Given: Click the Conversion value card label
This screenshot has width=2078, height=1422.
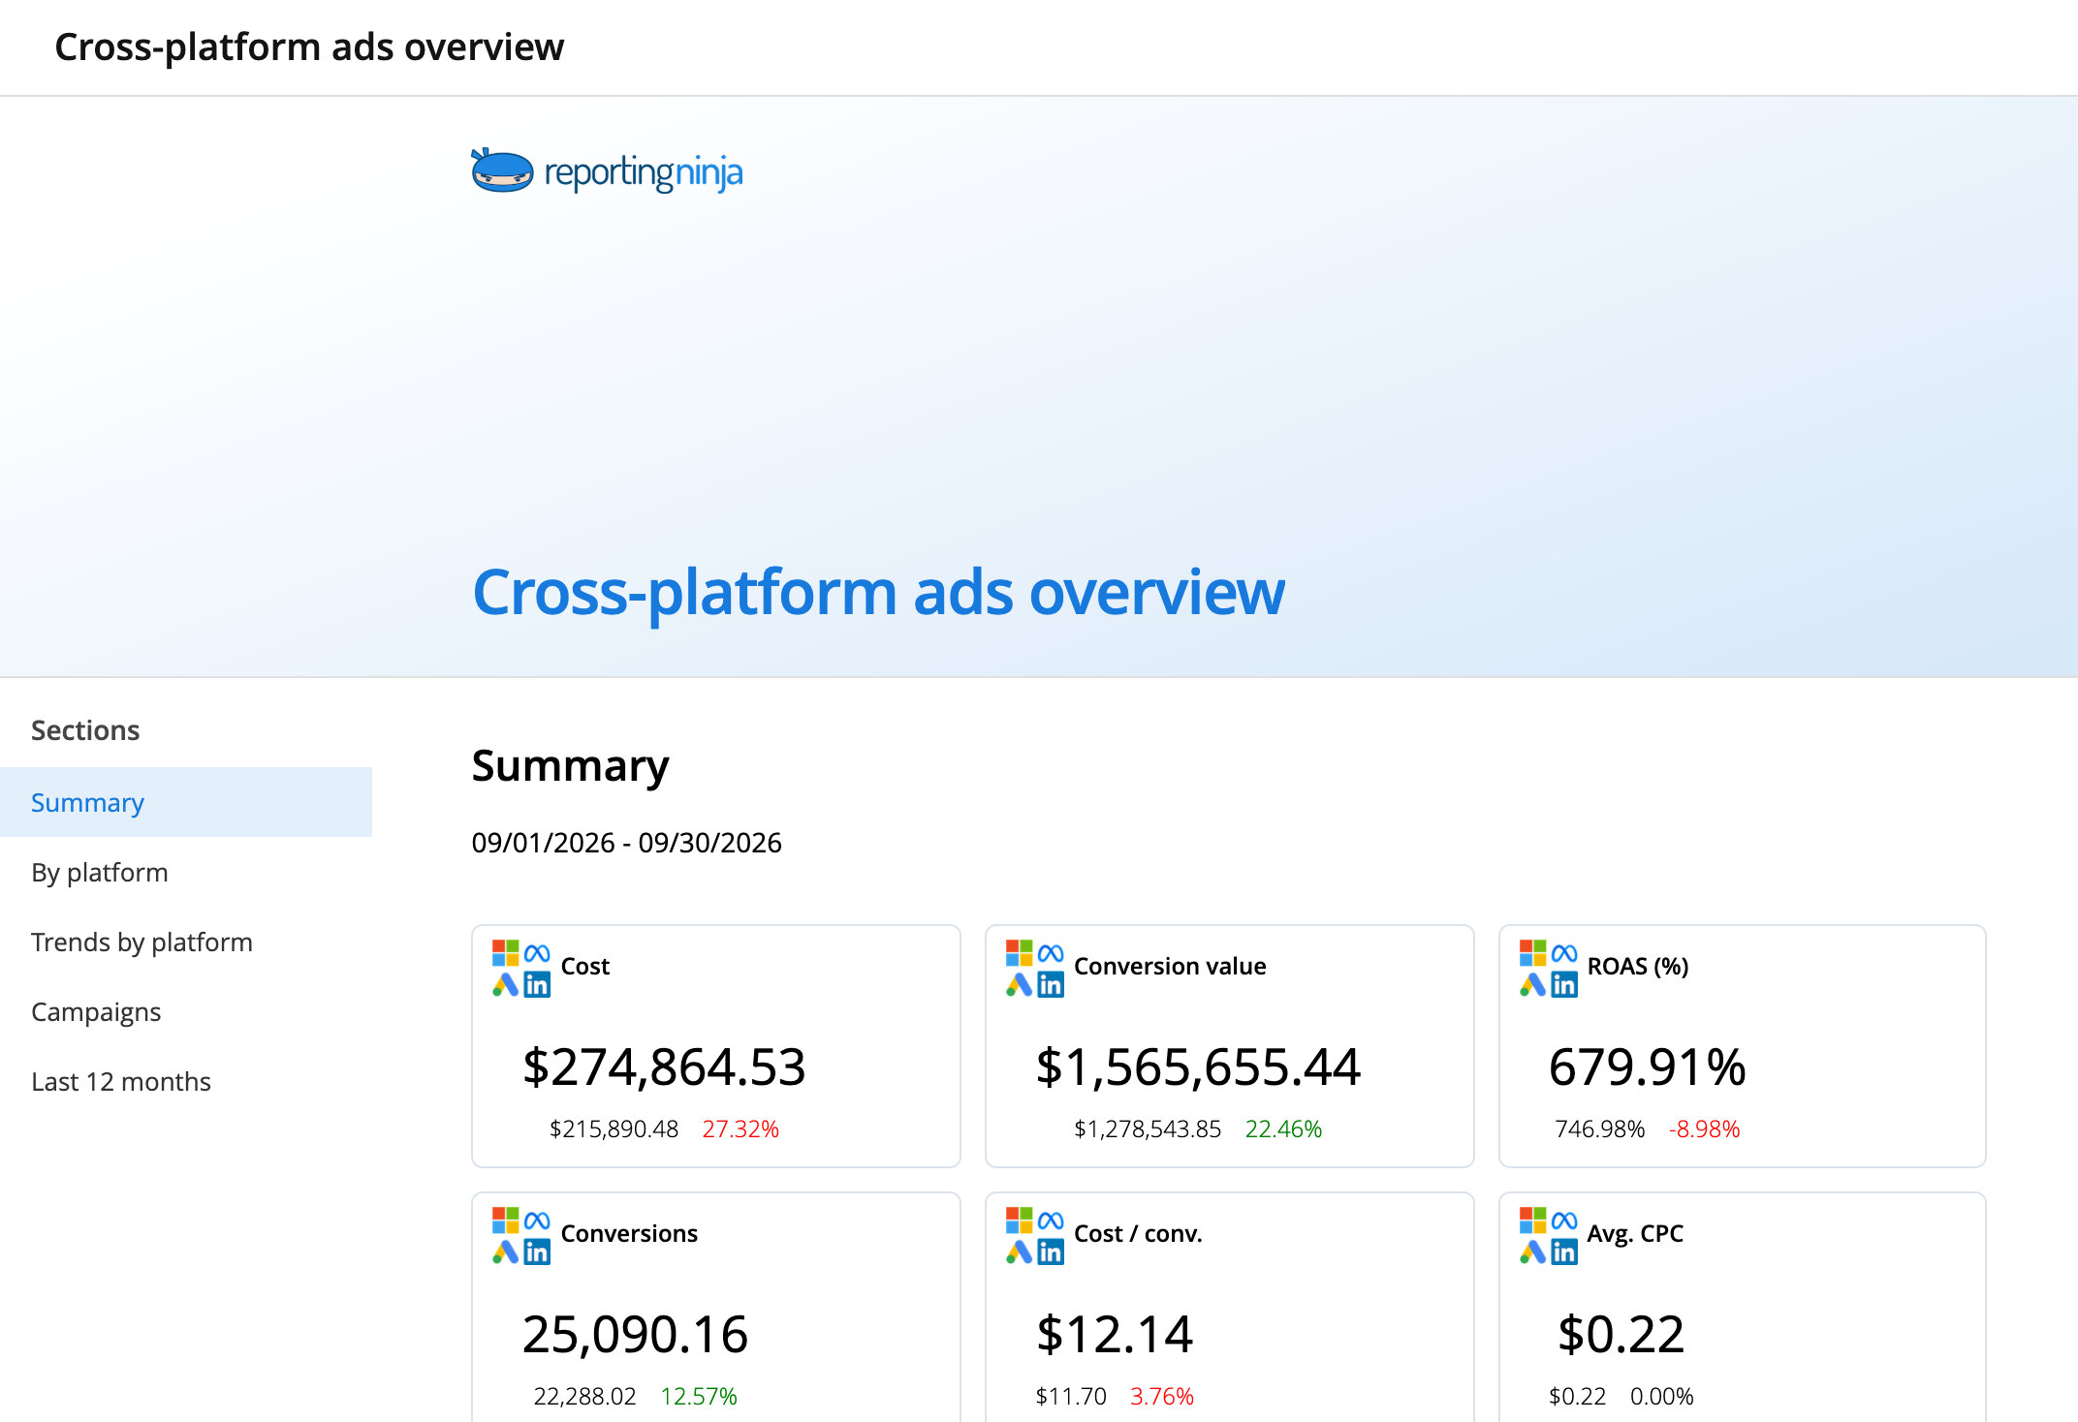Looking at the screenshot, I should pyautogui.click(x=1170, y=966).
